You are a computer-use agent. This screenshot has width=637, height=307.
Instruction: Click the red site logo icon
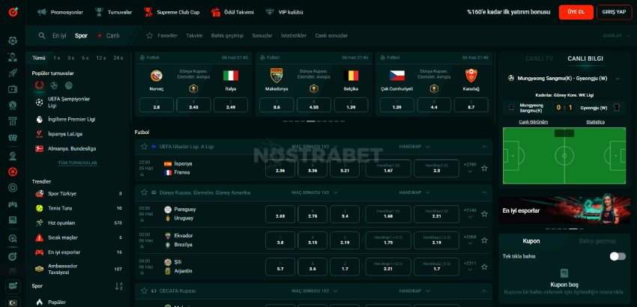click(13, 12)
